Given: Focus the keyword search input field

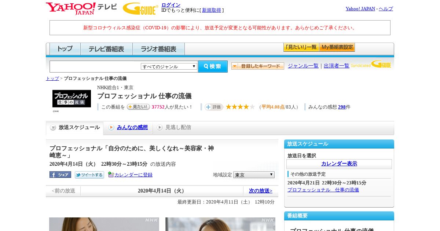Looking at the screenshot, I should click(x=95, y=66).
